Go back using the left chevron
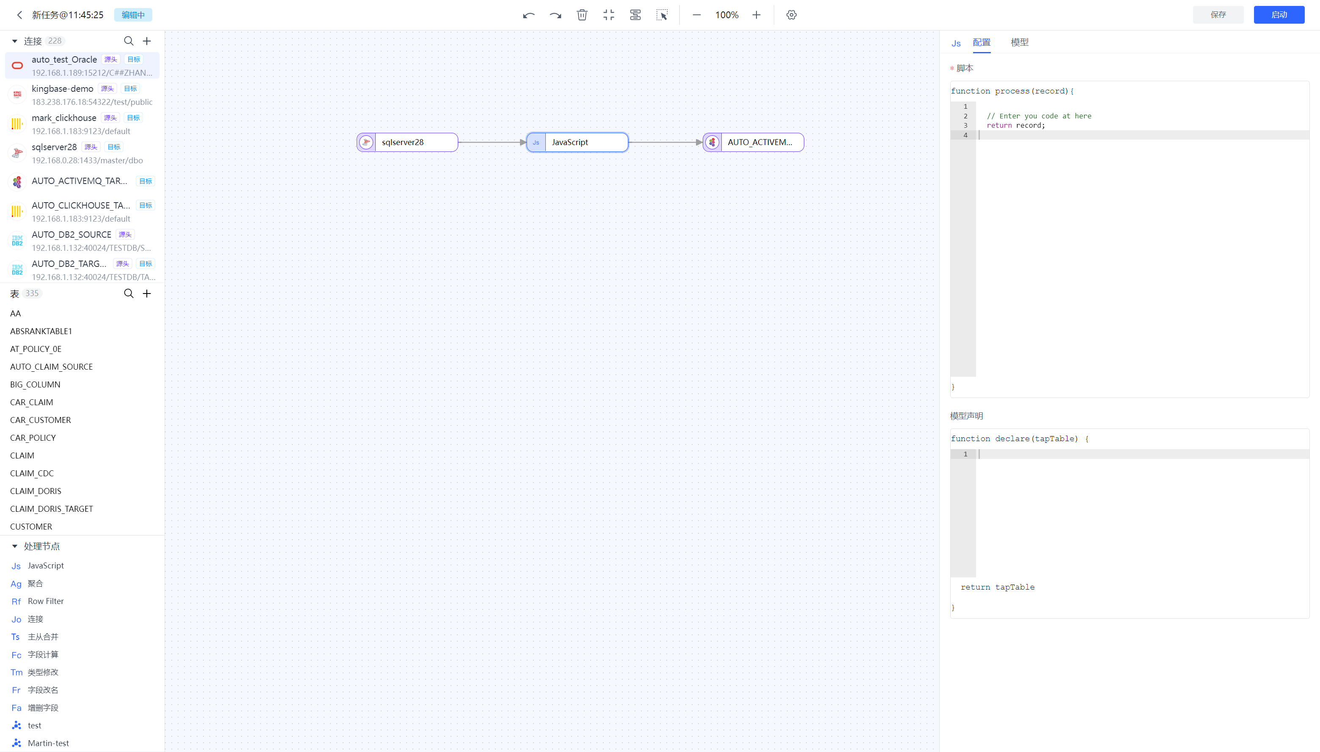 tap(19, 15)
